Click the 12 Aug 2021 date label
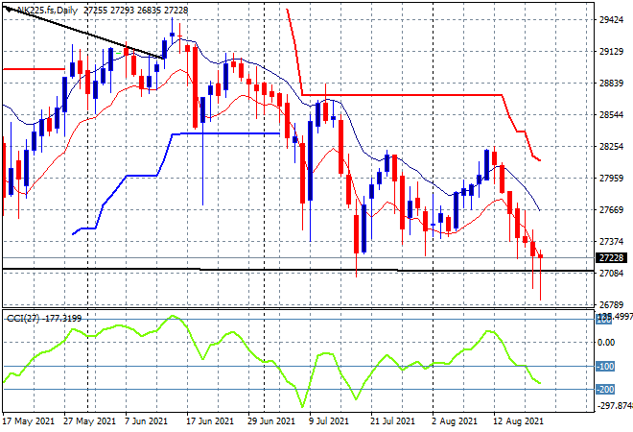The height and width of the screenshot is (432, 633). 518,421
